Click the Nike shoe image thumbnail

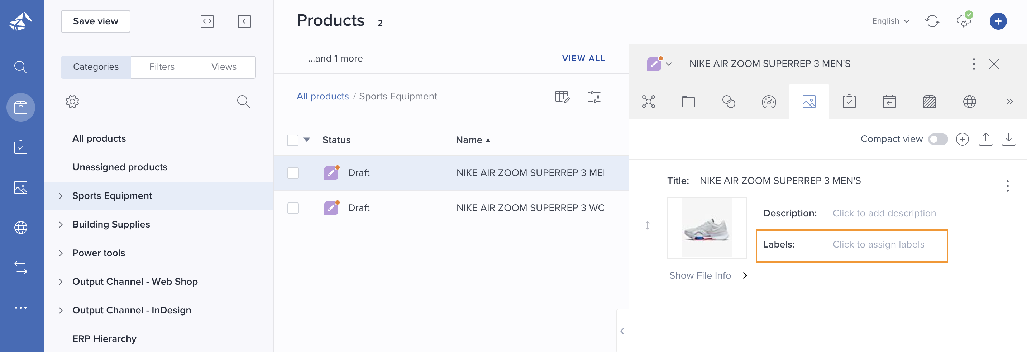707,228
